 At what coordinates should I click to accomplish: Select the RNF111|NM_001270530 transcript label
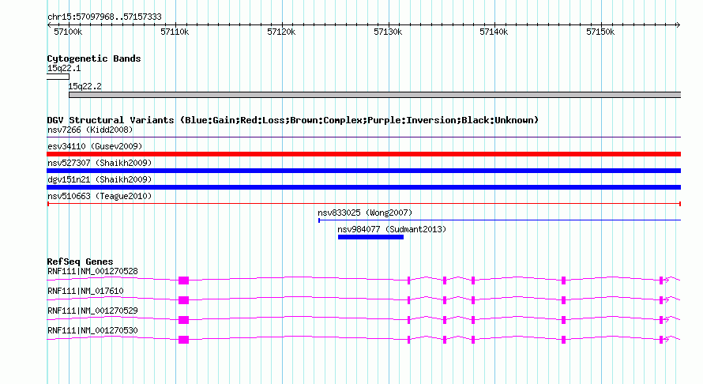[x=92, y=330]
